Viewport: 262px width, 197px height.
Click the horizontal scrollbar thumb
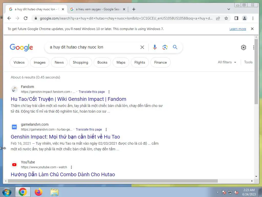pos(113,181)
